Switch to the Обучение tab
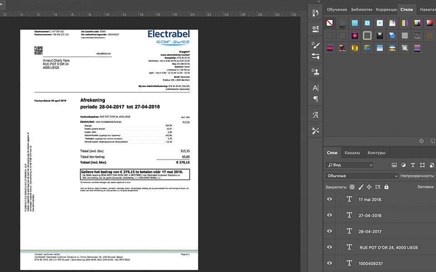 [337, 10]
